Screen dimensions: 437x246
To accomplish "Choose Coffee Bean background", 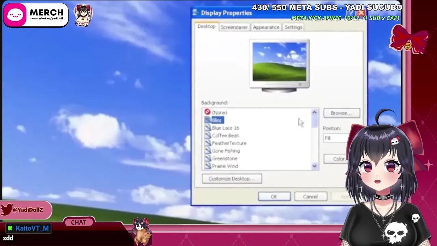I will click(225, 136).
